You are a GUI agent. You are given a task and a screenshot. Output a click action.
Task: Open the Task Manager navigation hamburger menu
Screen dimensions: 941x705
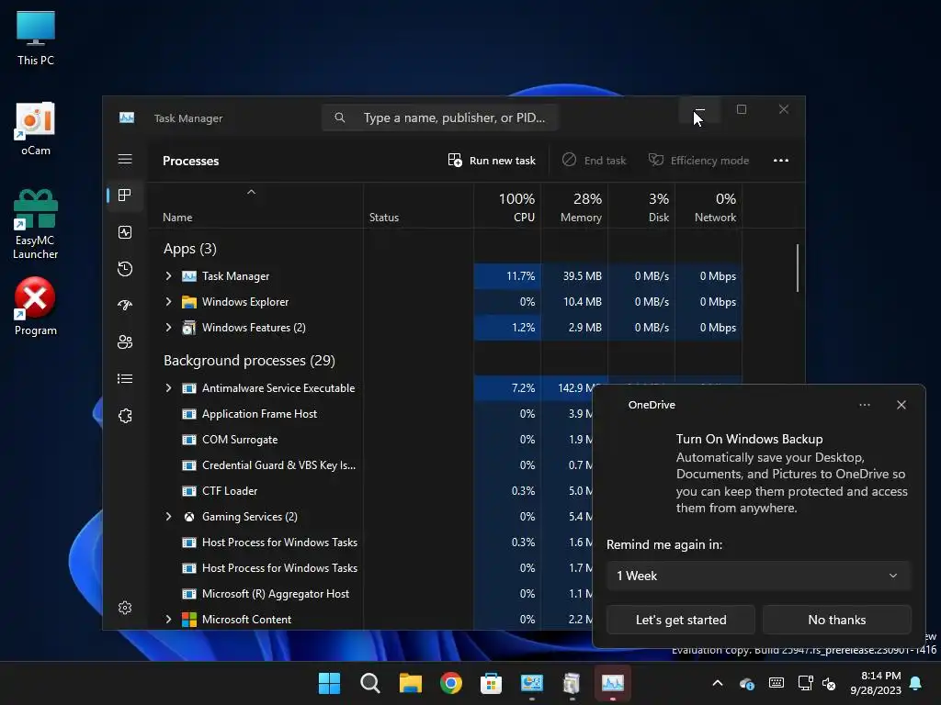125,159
